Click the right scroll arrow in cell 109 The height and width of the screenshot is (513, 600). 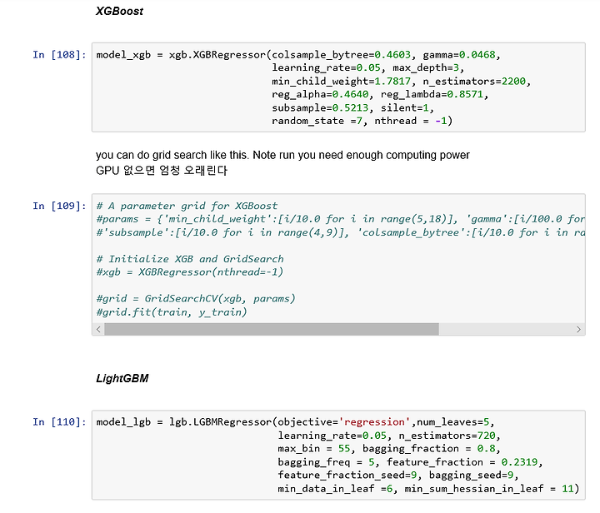pos(578,329)
